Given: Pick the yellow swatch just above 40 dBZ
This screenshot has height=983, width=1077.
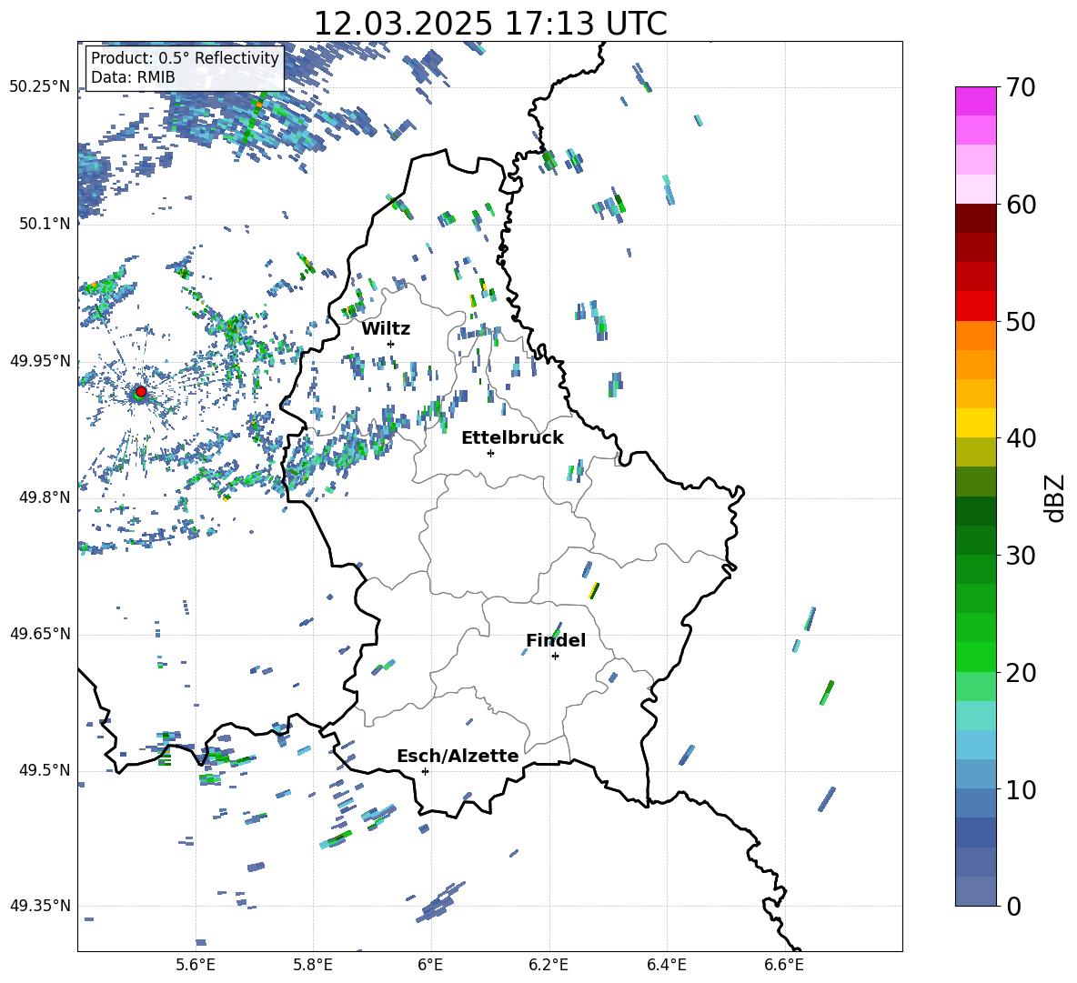Looking at the screenshot, I should tap(975, 423).
